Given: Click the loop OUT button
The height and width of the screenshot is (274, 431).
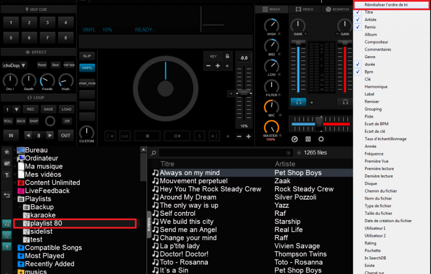Looking at the screenshot, I should [65, 135].
